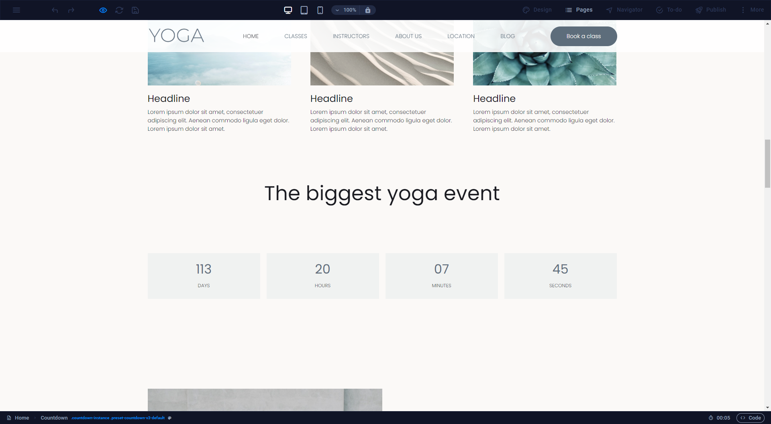Go to BLOG nav link

tap(508, 36)
